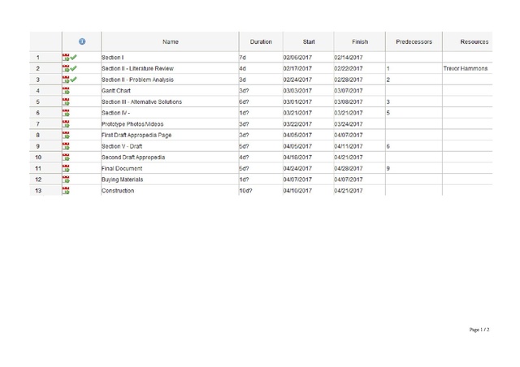Viewport: 520px width, 367px height.
Task: Click the calendar icon for Section V - Draft
Action: click(66, 146)
